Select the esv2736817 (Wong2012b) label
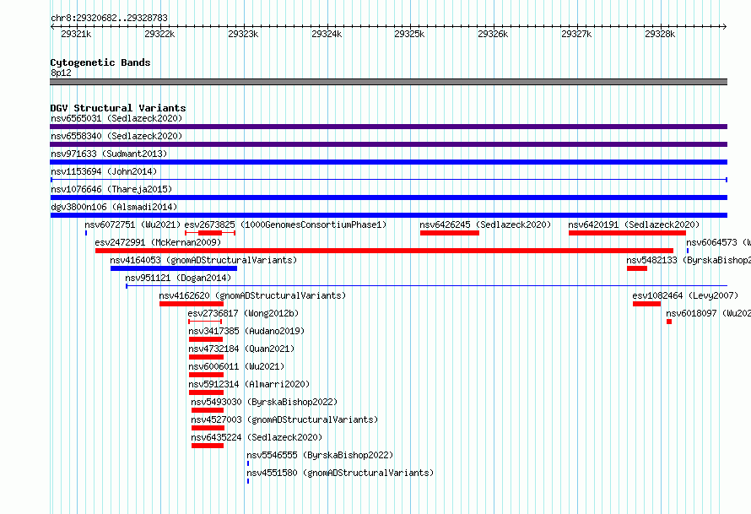Image resolution: width=751 pixels, height=514 pixels. point(243,313)
